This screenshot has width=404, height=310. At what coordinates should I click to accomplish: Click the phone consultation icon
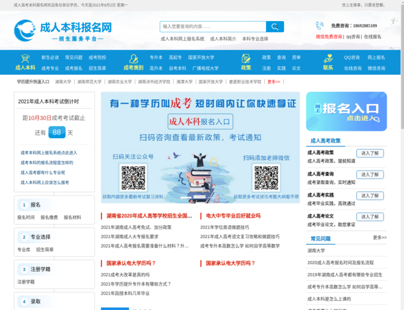click(319, 25)
